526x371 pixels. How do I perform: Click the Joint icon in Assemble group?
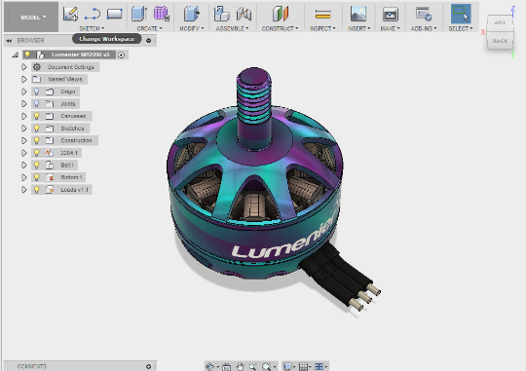pos(244,14)
